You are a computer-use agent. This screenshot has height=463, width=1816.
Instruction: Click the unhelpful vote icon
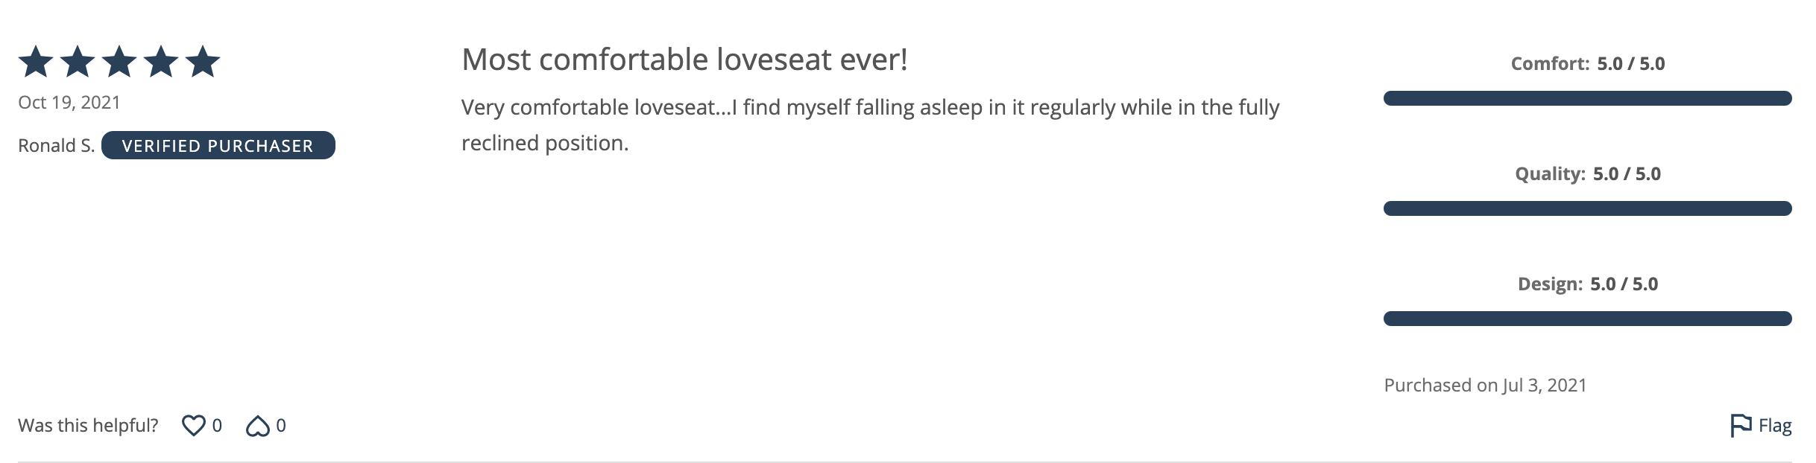[x=258, y=425]
